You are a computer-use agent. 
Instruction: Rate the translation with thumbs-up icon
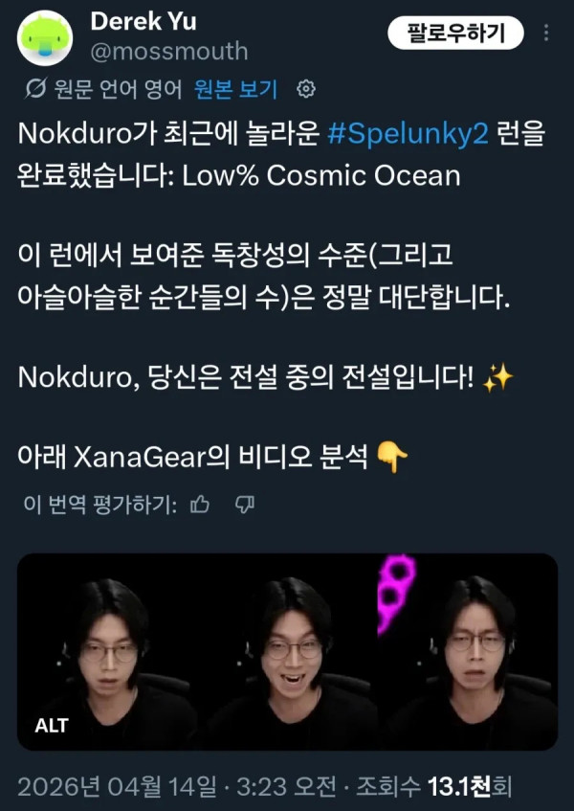click(200, 505)
